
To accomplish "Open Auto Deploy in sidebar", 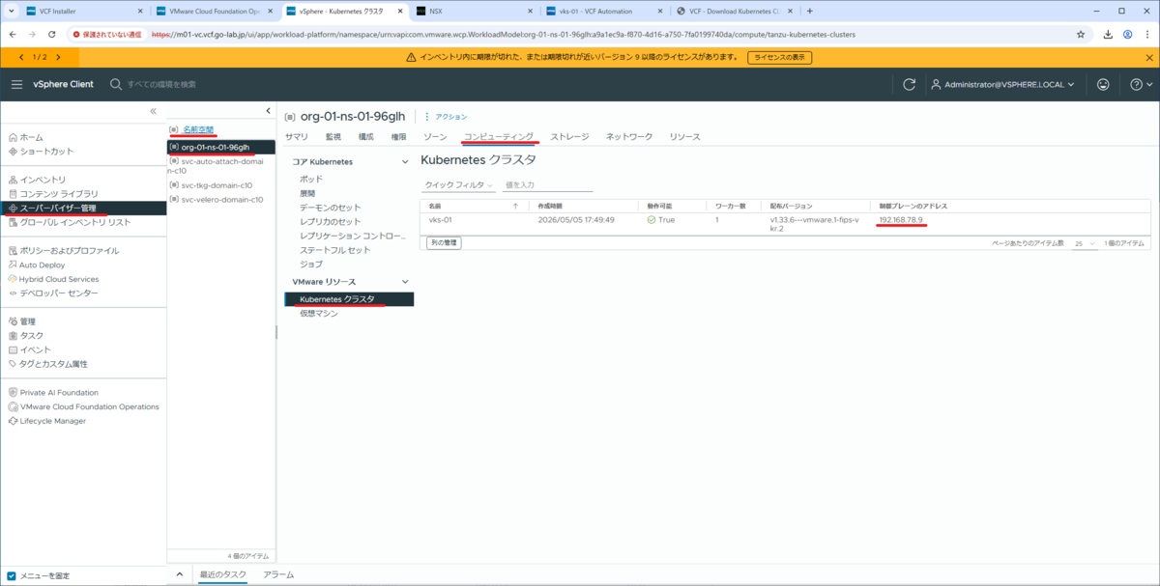I will pos(42,265).
